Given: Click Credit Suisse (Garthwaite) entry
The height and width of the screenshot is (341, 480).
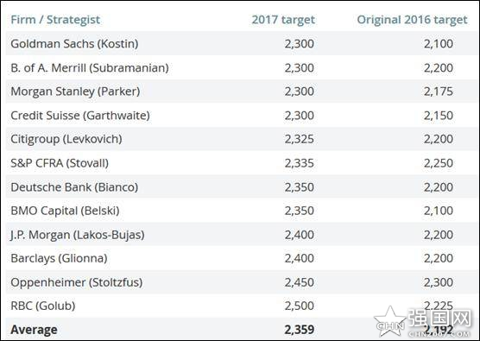Looking at the screenshot, I should pos(80,116).
